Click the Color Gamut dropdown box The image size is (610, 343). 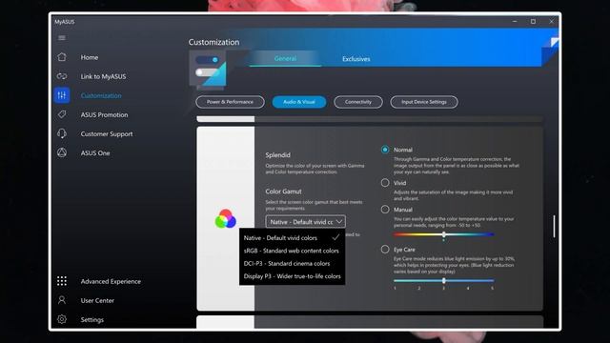305,222
